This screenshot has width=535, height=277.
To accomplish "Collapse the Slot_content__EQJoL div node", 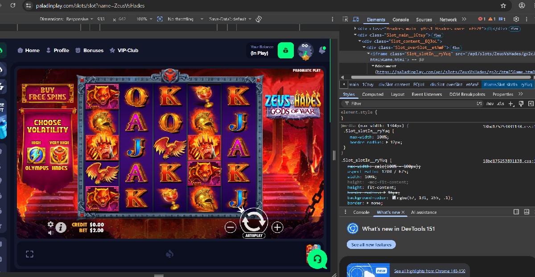I will 360,41.
